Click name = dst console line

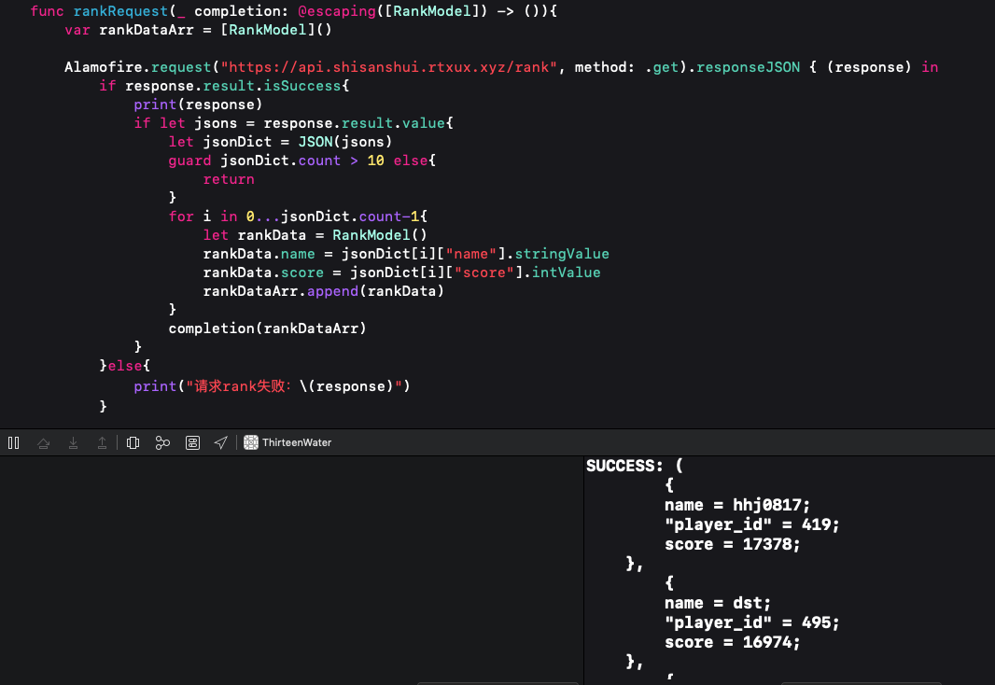(x=718, y=603)
